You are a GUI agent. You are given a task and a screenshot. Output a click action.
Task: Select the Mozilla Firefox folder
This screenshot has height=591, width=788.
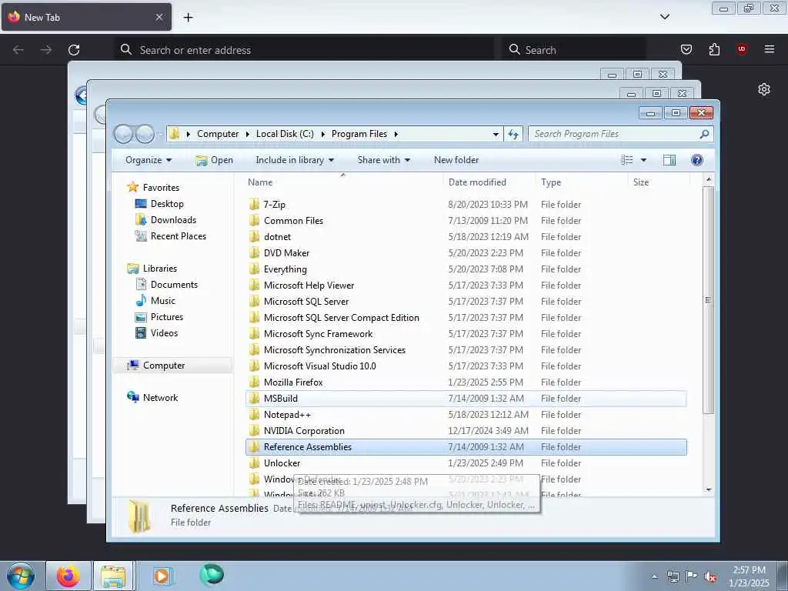click(x=293, y=382)
